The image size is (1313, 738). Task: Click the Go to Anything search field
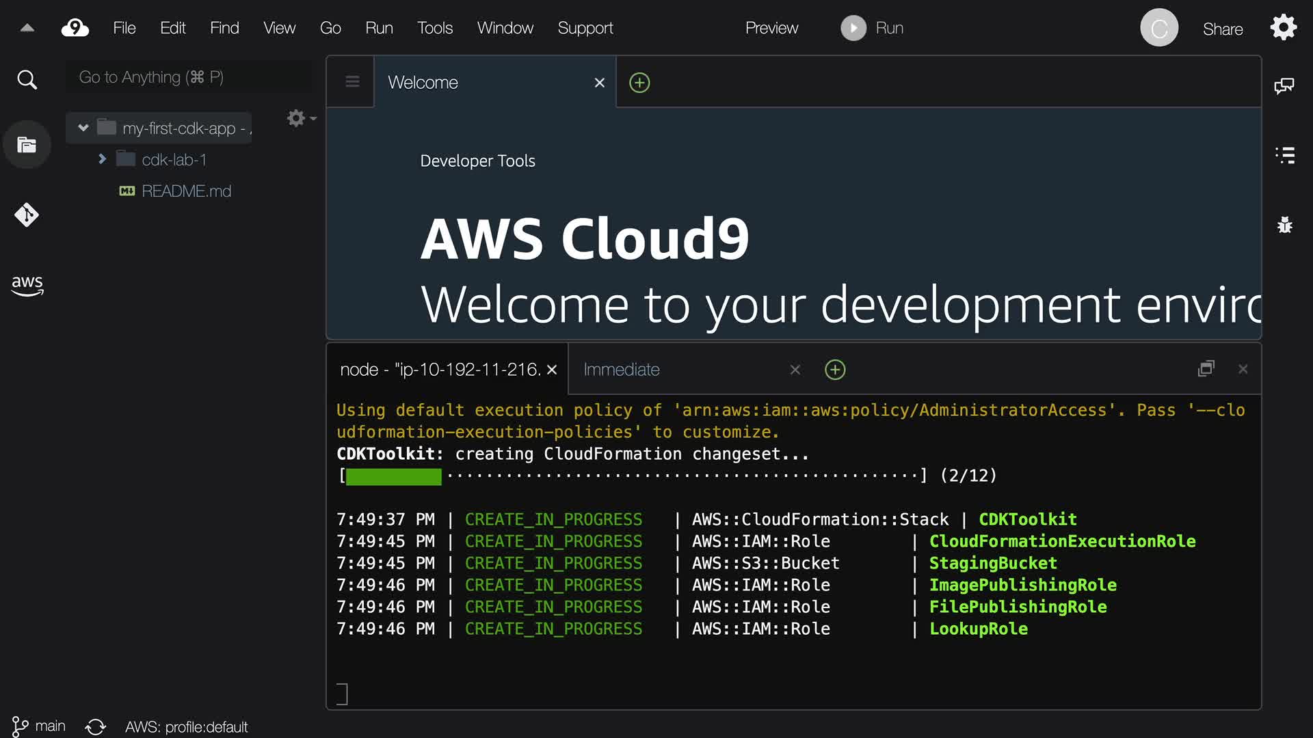point(188,77)
